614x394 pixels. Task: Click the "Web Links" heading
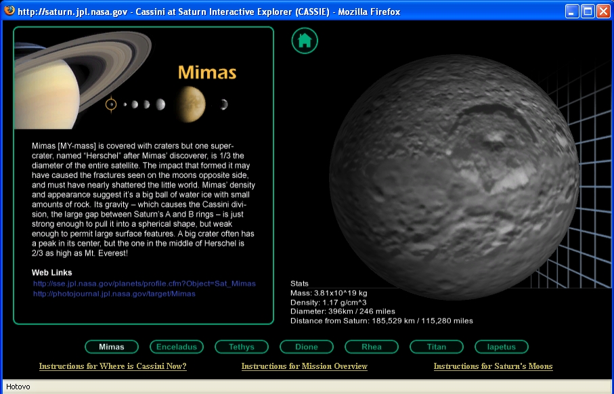51,273
